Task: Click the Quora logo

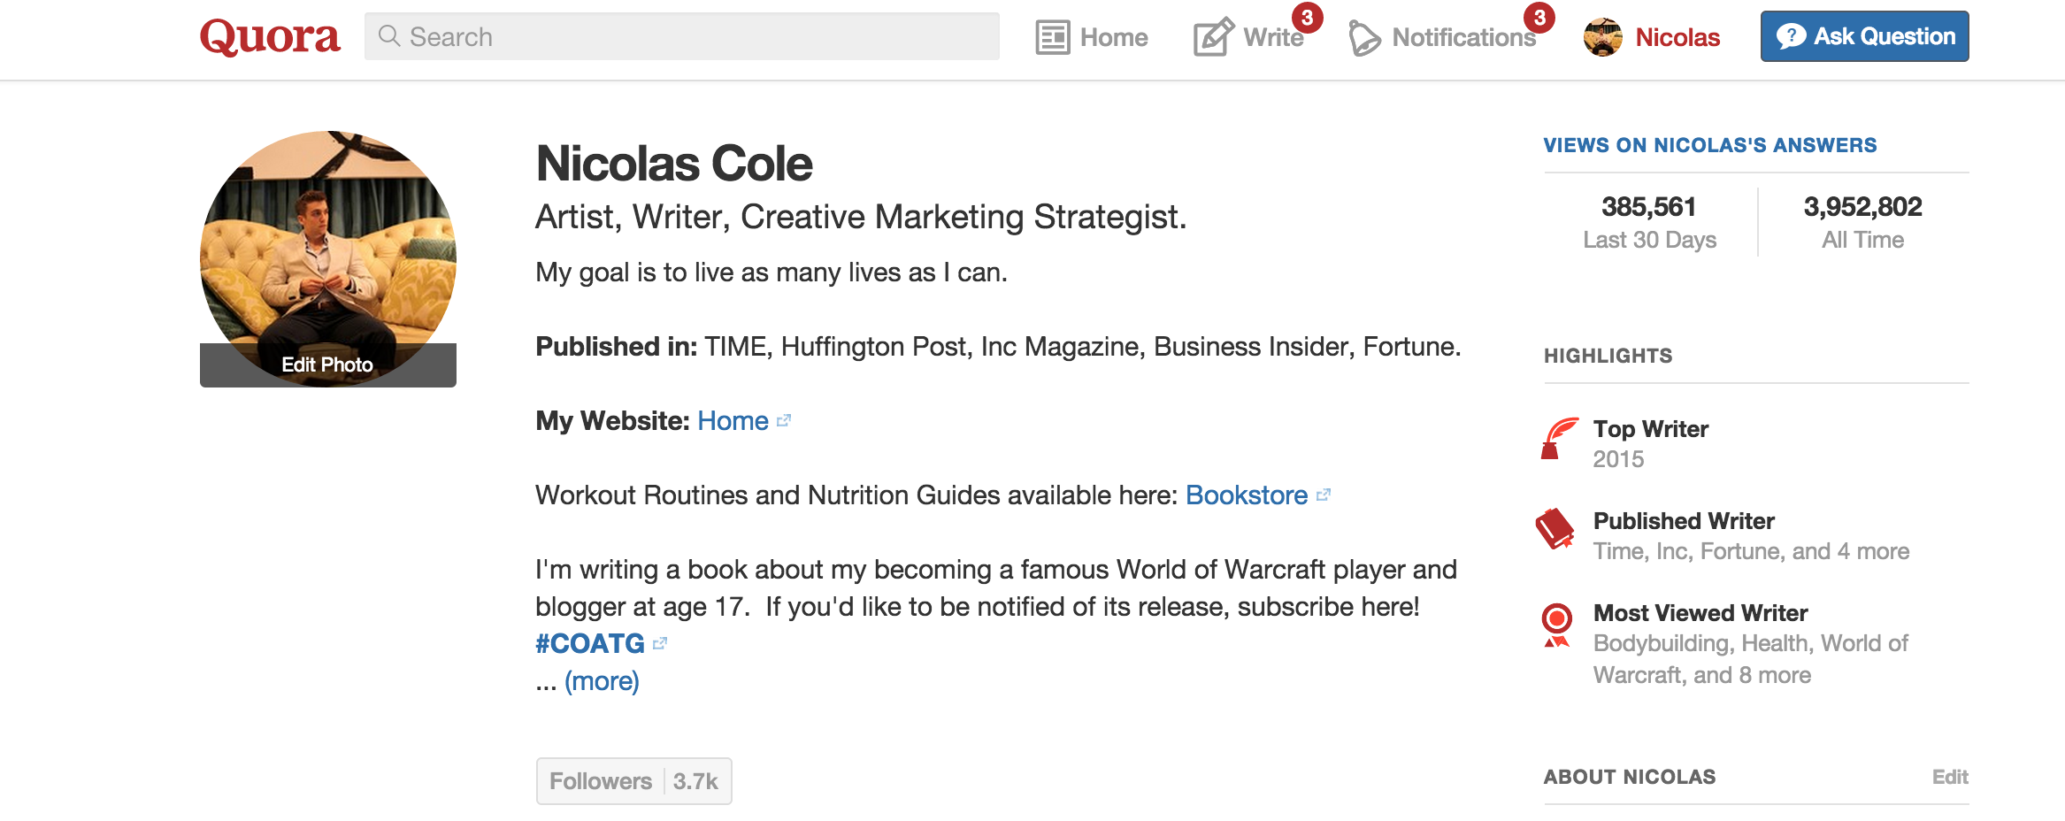Action: (x=270, y=37)
